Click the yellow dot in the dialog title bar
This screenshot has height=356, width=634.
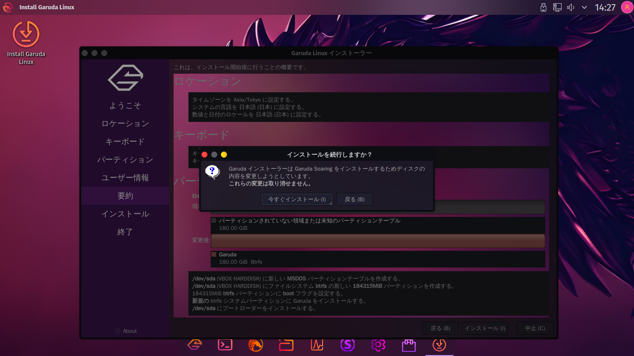pos(224,154)
